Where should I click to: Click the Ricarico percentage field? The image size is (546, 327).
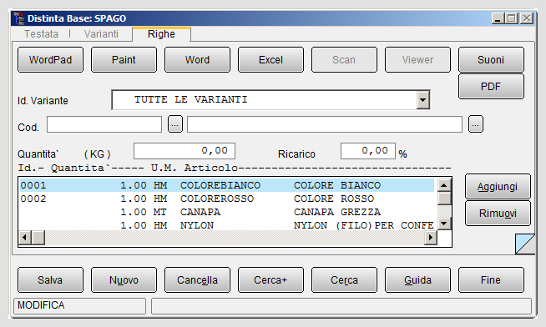(368, 151)
